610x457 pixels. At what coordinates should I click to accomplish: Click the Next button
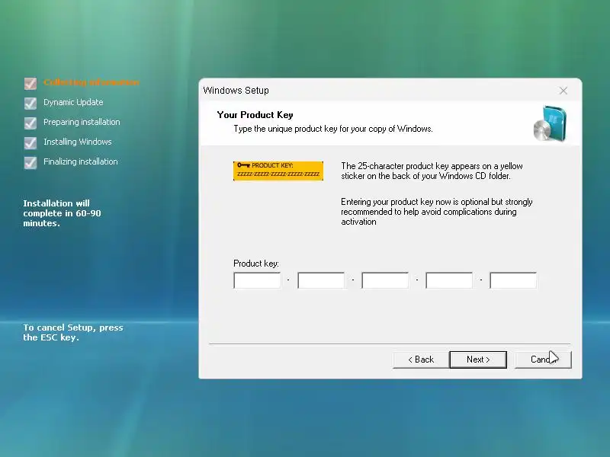coord(478,360)
